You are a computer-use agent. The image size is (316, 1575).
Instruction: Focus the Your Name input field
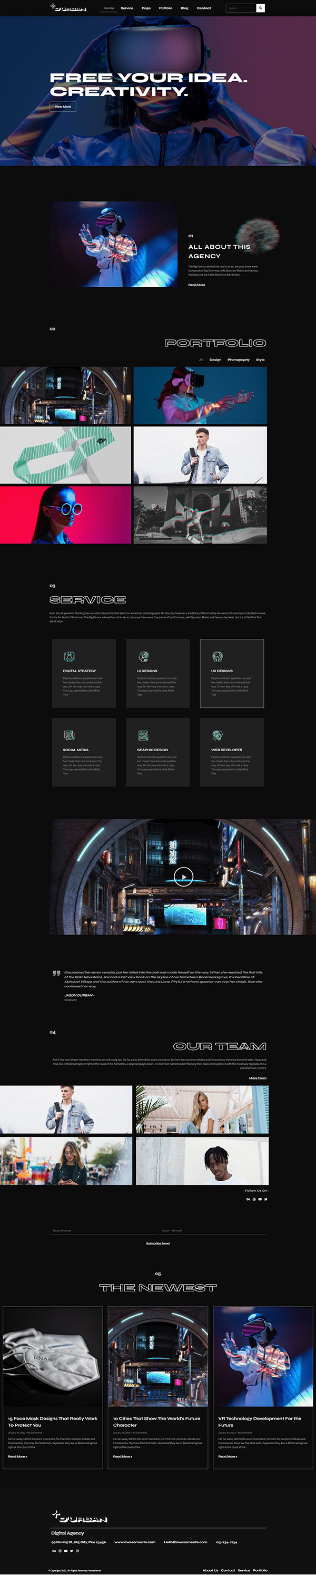pyautogui.click(x=103, y=1230)
